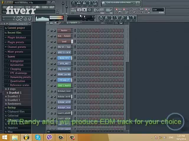189x141 pixels.
Task: Arm recording with the record button
Action: 89,10
